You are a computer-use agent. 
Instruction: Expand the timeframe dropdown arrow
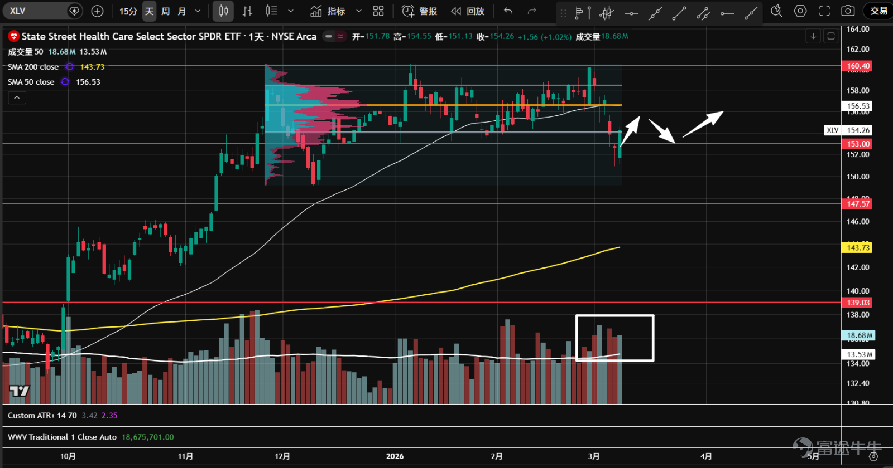[x=198, y=11]
